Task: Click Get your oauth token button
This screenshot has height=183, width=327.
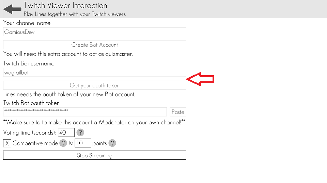Action: coord(95,85)
